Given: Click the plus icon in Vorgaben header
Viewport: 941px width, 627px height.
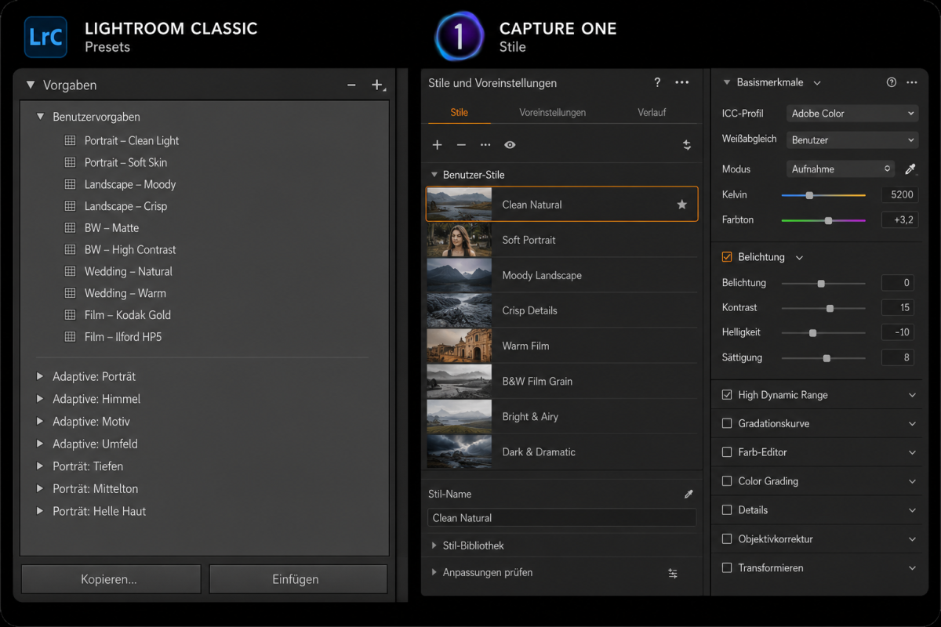Looking at the screenshot, I should coord(377,85).
